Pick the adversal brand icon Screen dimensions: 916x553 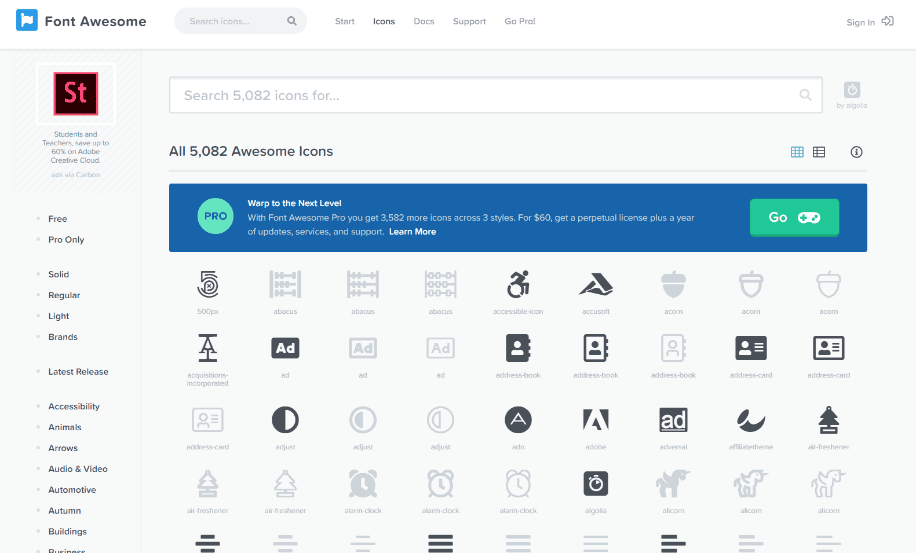click(673, 420)
